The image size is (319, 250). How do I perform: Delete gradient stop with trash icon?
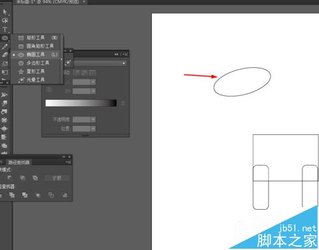pyautogui.click(x=122, y=104)
